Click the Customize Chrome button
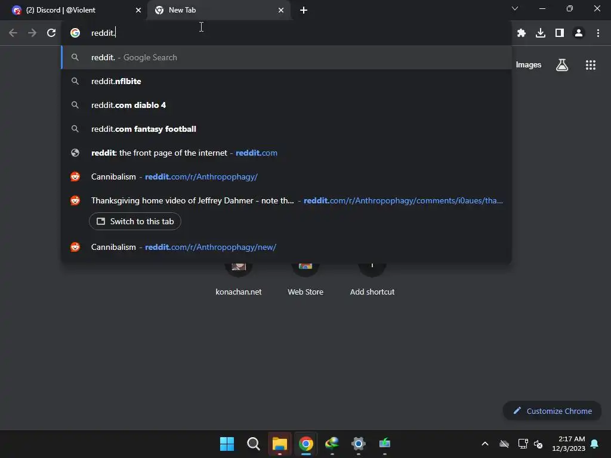The height and width of the screenshot is (458, 611). click(x=552, y=411)
